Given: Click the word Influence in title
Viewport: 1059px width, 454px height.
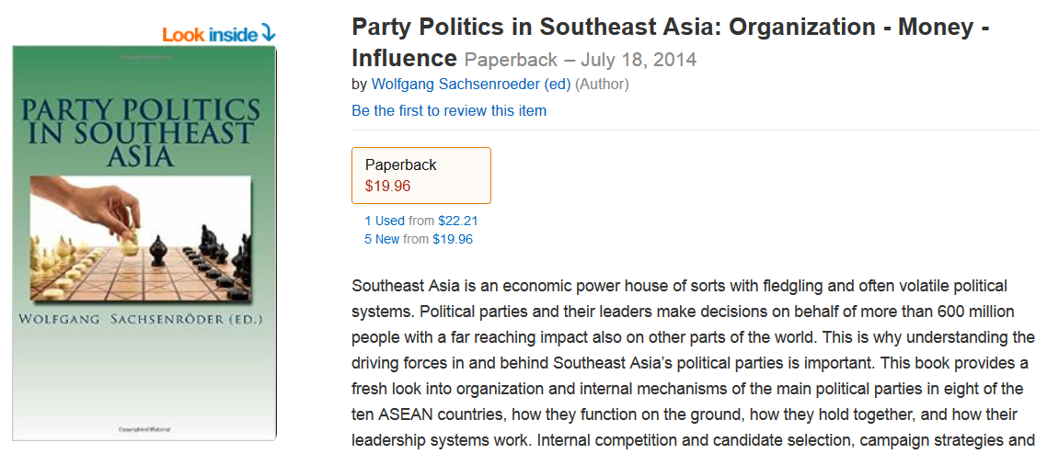Looking at the screenshot, I should (x=404, y=59).
